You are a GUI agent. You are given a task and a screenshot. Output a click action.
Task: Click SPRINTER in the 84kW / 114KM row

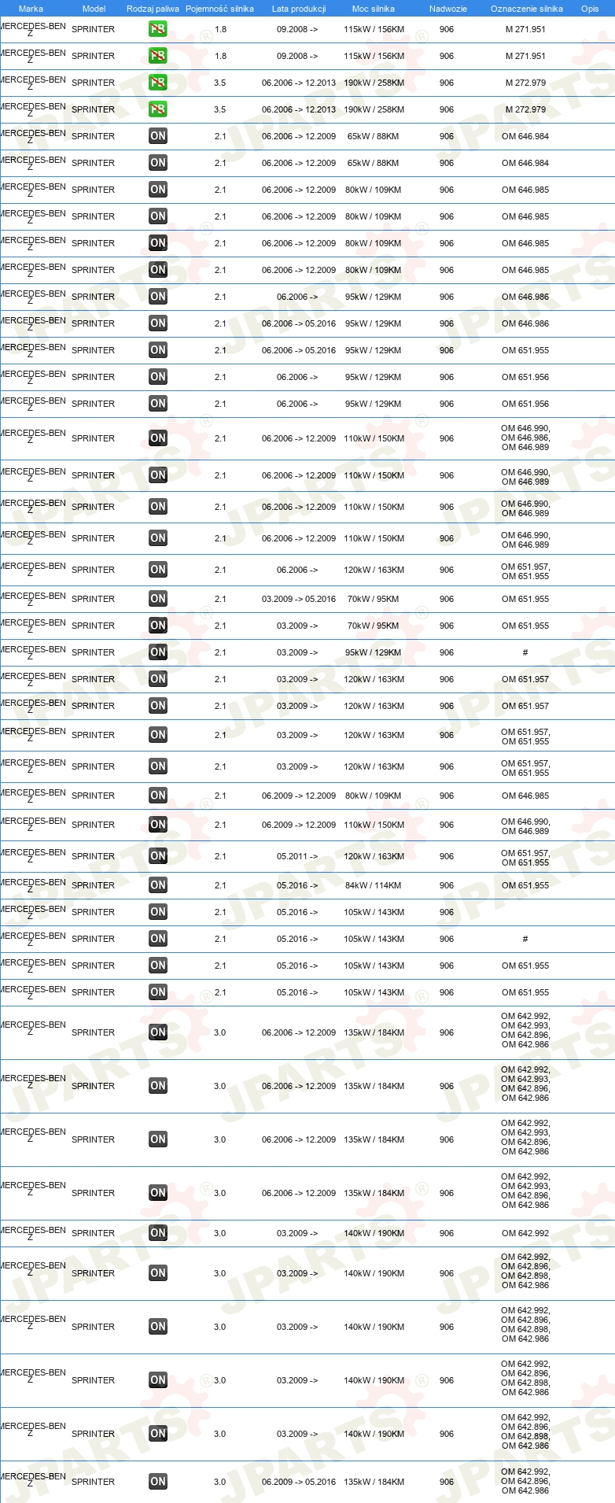[x=93, y=885]
